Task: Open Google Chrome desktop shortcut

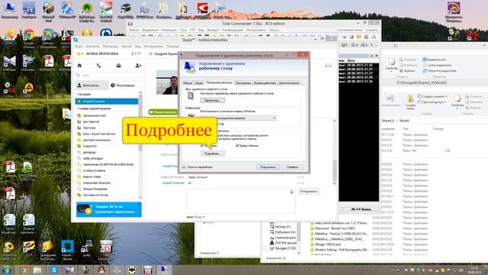Action: (29, 38)
